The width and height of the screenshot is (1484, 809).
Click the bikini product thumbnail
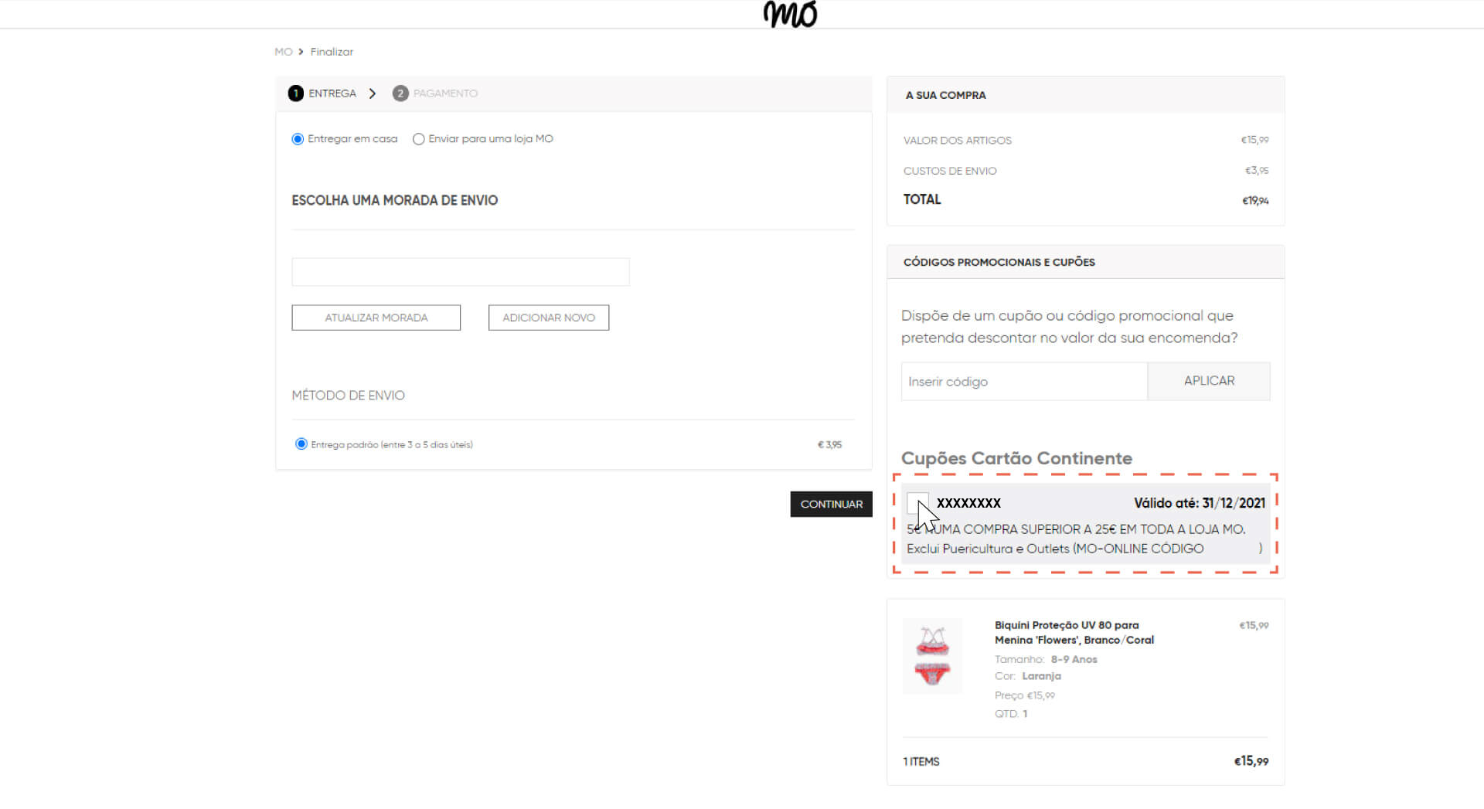(932, 656)
